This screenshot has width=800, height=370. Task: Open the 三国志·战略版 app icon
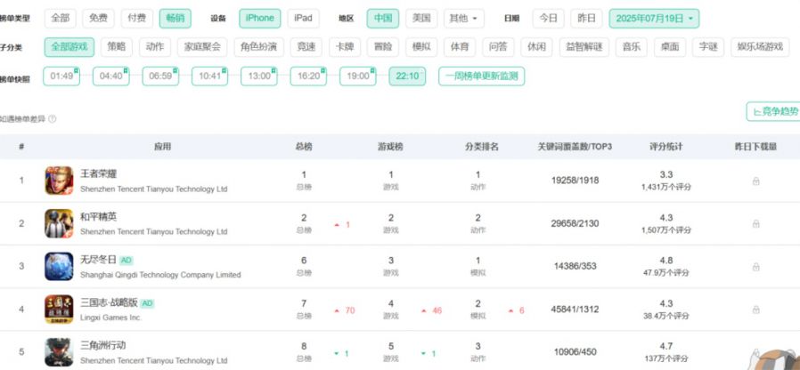pyautogui.click(x=59, y=309)
